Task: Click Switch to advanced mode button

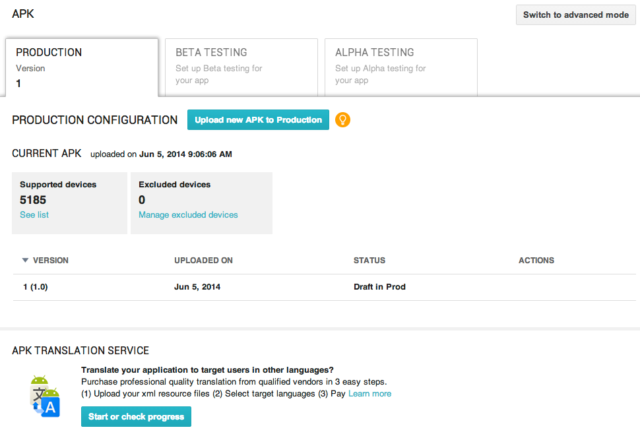Action: (x=575, y=15)
